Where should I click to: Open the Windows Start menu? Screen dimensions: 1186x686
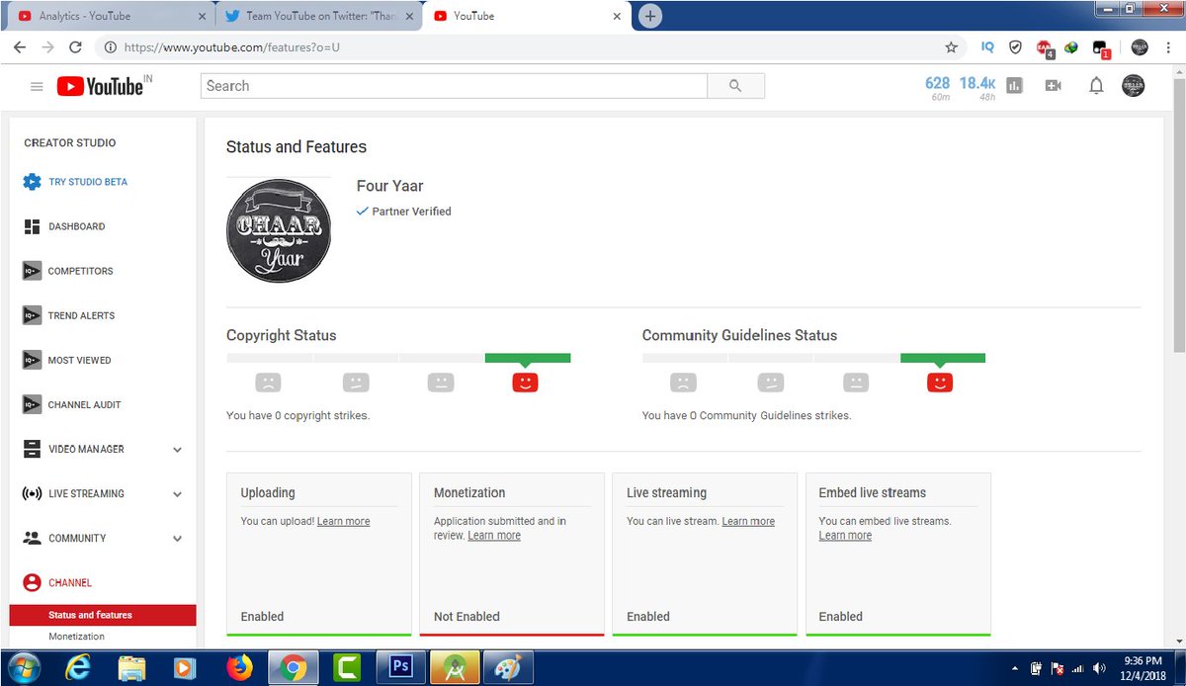point(22,667)
